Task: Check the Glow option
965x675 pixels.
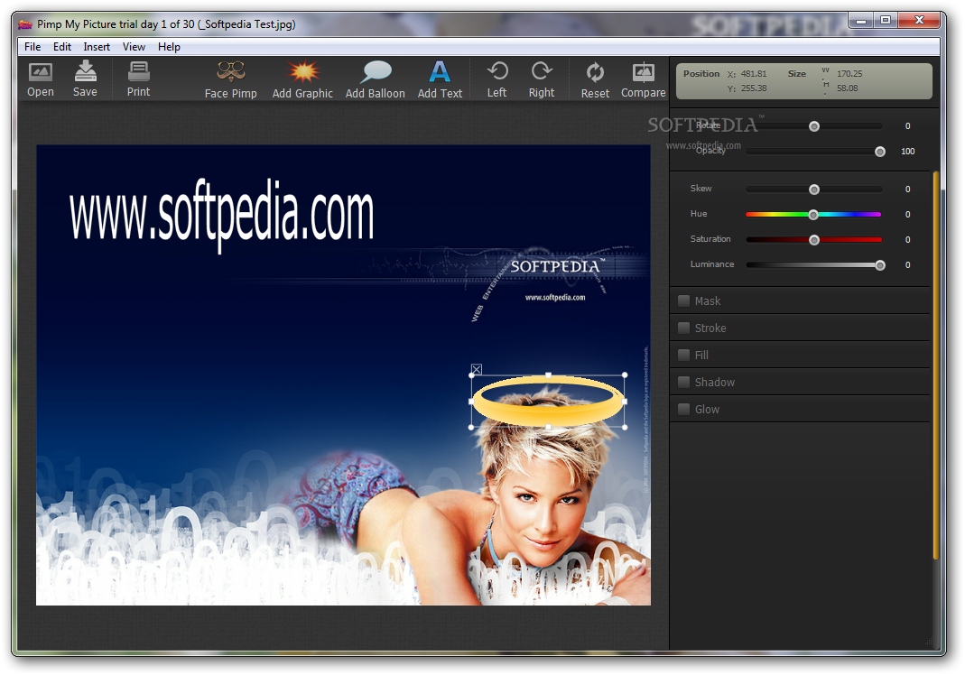Action: pos(683,409)
